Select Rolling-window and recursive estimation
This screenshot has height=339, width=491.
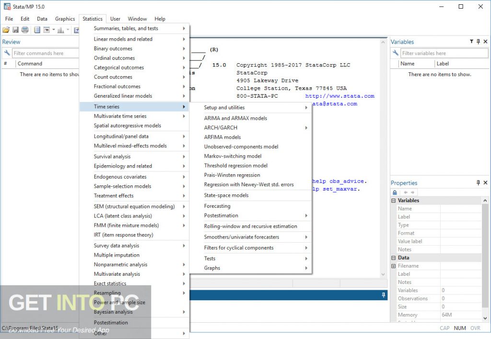coord(251,226)
